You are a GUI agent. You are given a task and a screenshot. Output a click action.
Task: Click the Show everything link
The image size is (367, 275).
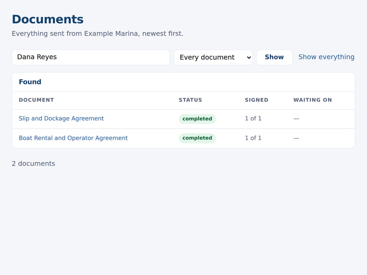click(326, 57)
